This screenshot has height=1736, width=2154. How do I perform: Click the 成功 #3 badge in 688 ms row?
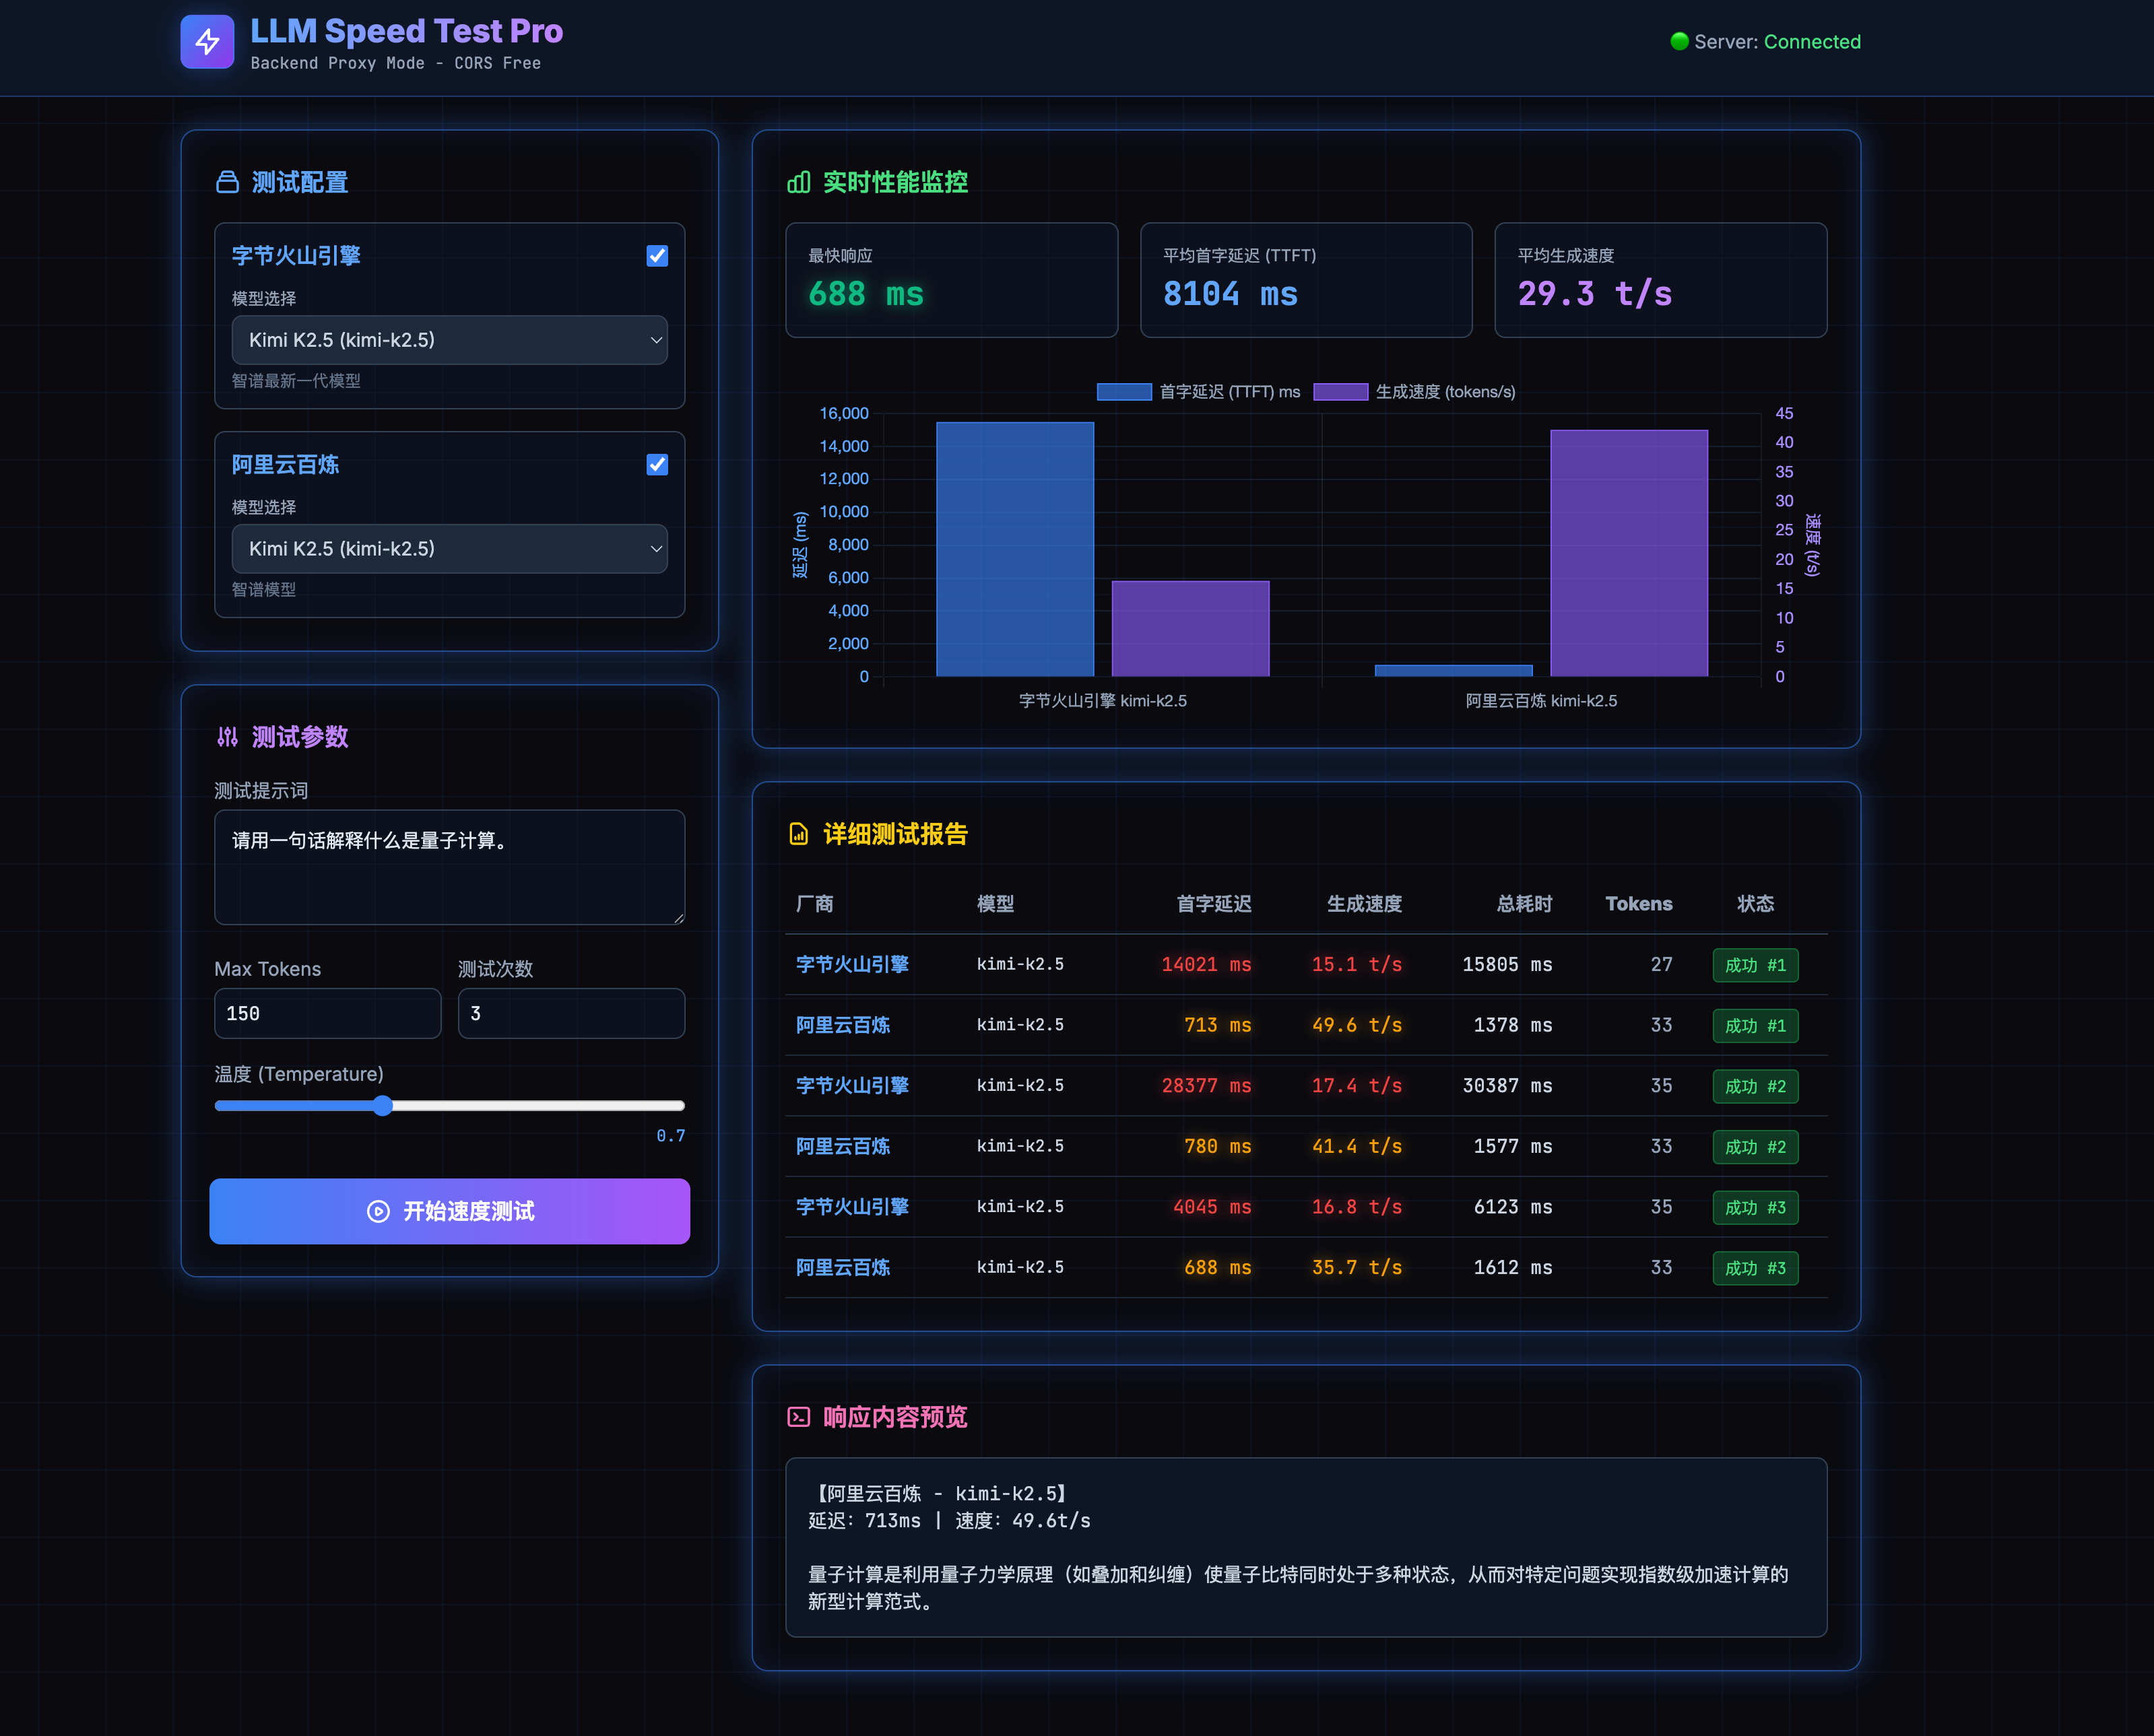pyautogui.click(x=1755, y=1268)
